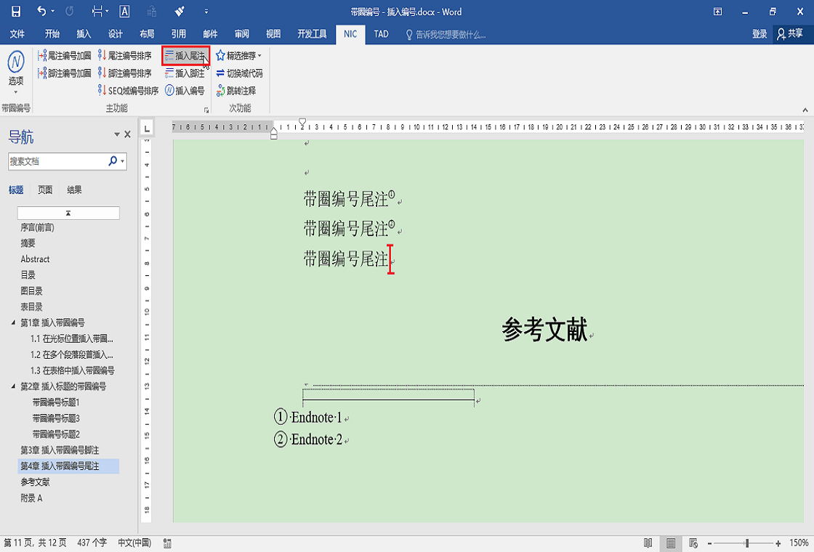The height and width of the screenshot is (552, 814).
Task: Click the 告诉我您想要做什么 search box
Action: (446, 35)
